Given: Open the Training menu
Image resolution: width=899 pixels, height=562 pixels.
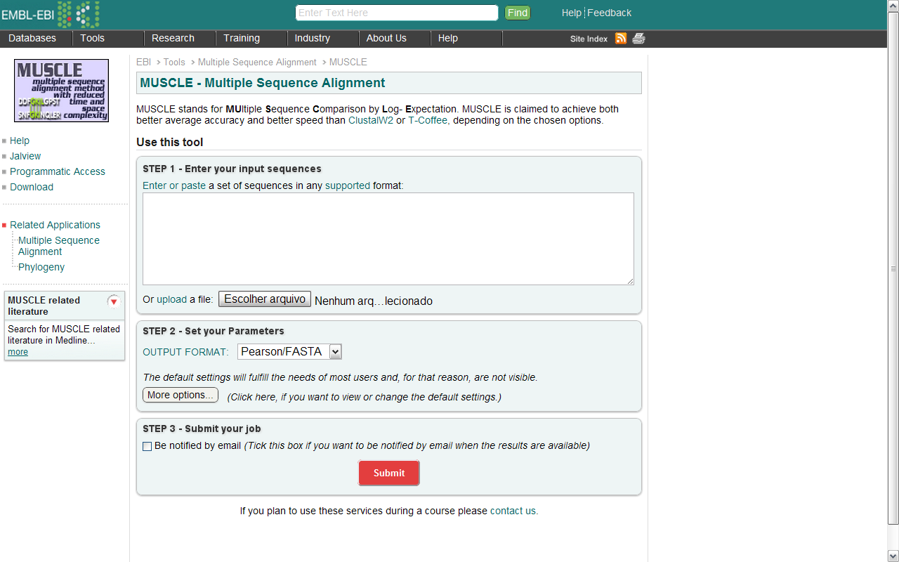Looking at the screenshot, I should click(242, 38).
